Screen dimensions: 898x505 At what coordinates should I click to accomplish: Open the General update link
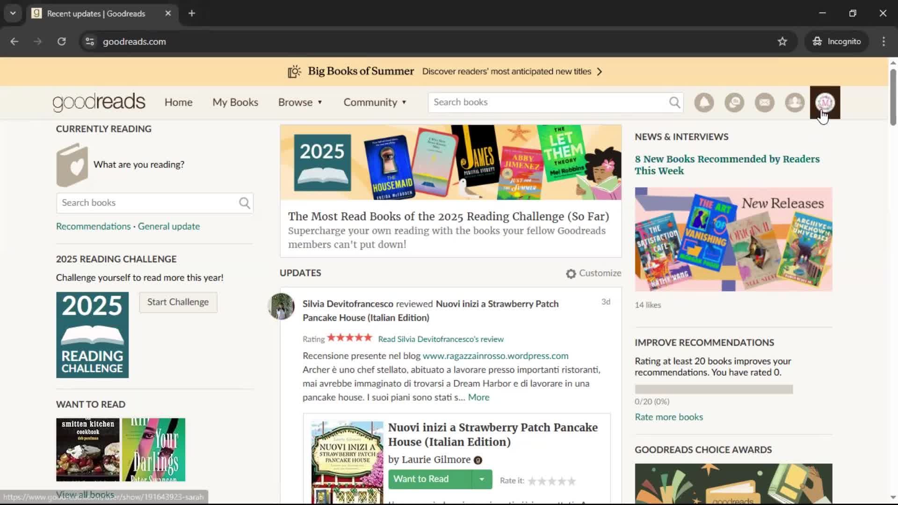[x=169, y=226]
